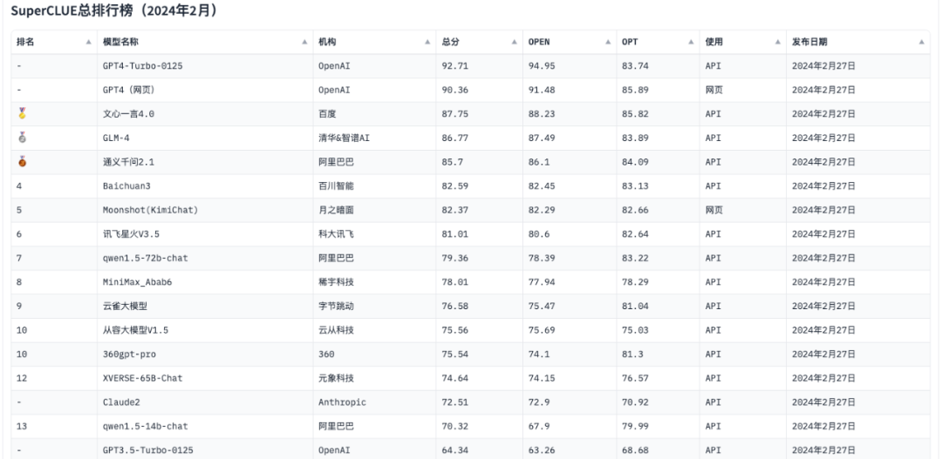
Task: Click the total score 86.77
Action: [x=454, y=138]
